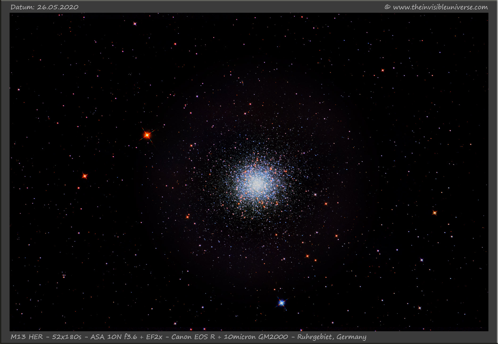Click the Ruhrgebiet, Germany location text
The height and width of the screenshot is (344, 498).
(x=331, y=337)
